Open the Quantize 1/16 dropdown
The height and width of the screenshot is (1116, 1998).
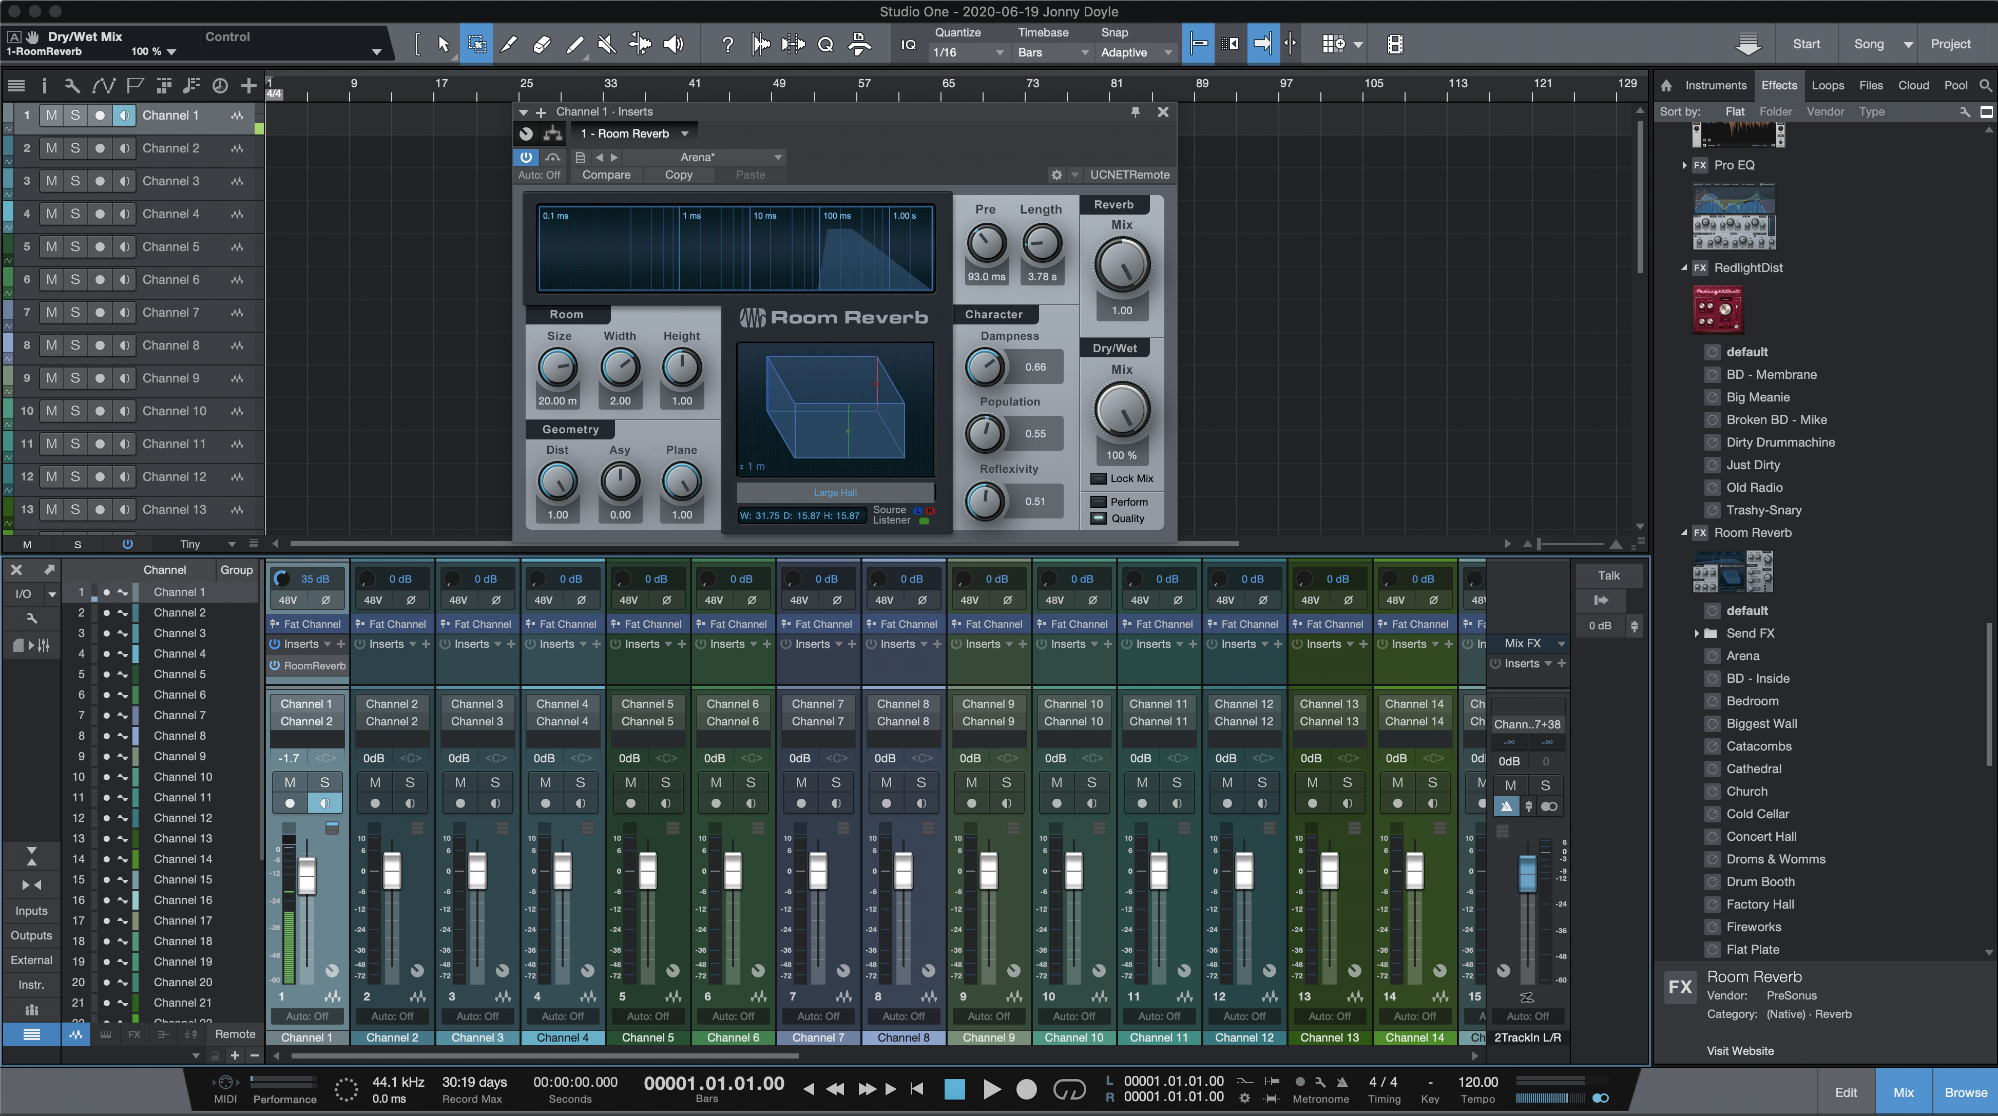pyautogui.click(x=968, y=52)
